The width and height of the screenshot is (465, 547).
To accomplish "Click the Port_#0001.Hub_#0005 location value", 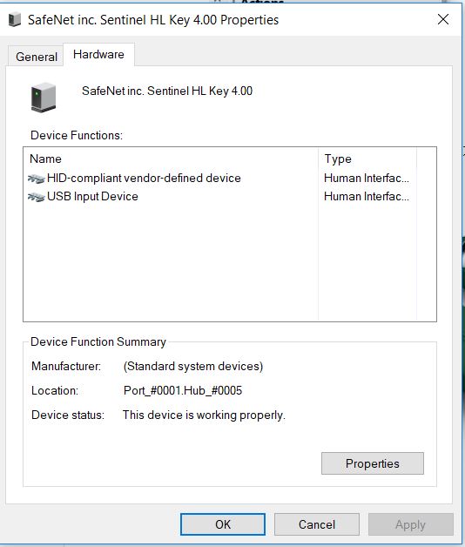I will click(183, 390).
